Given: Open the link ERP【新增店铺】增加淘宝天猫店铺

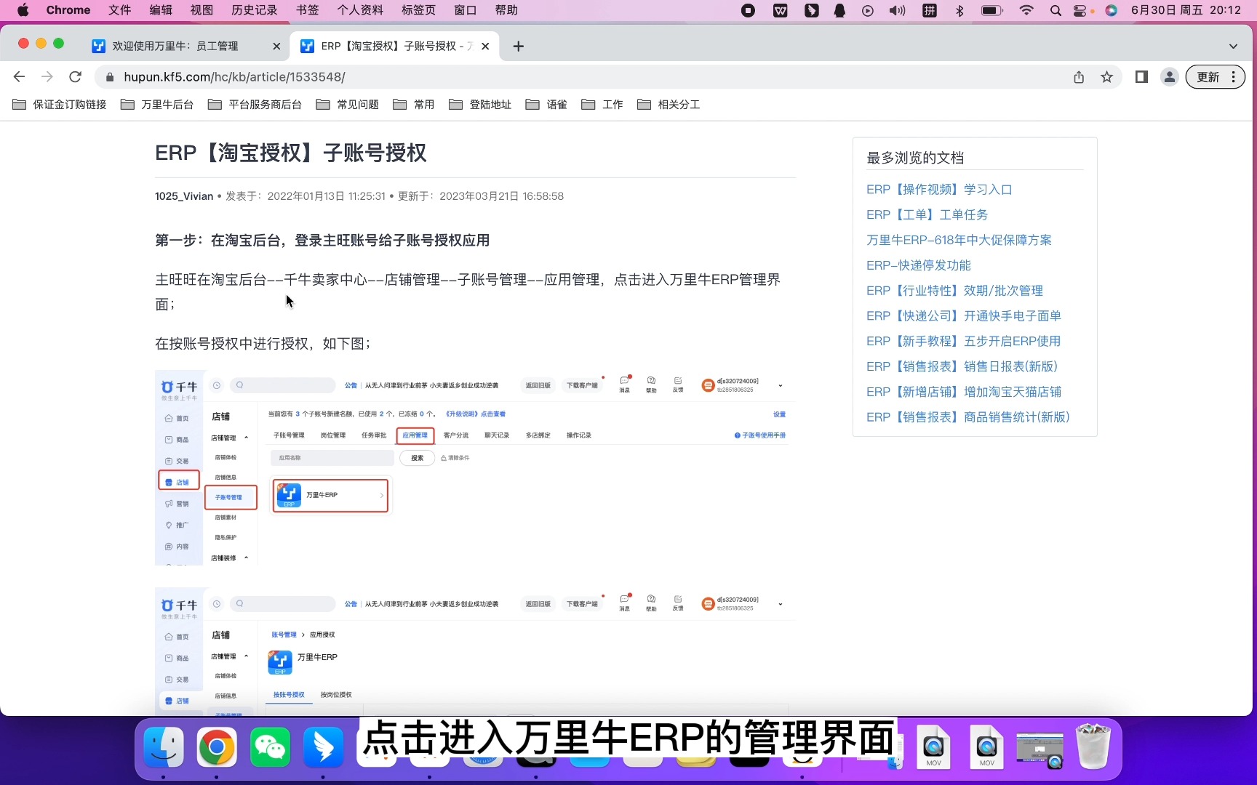Looking at the screenshot, I should point(964,392).
